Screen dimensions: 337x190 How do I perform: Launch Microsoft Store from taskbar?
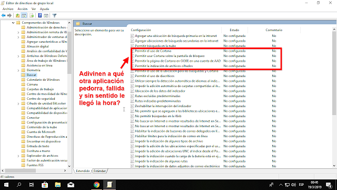(x=45, y=185)
